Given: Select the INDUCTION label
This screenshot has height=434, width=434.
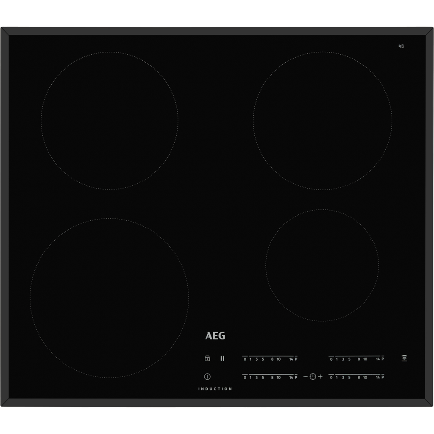Looking at the screenshot, I should point(215,389).
